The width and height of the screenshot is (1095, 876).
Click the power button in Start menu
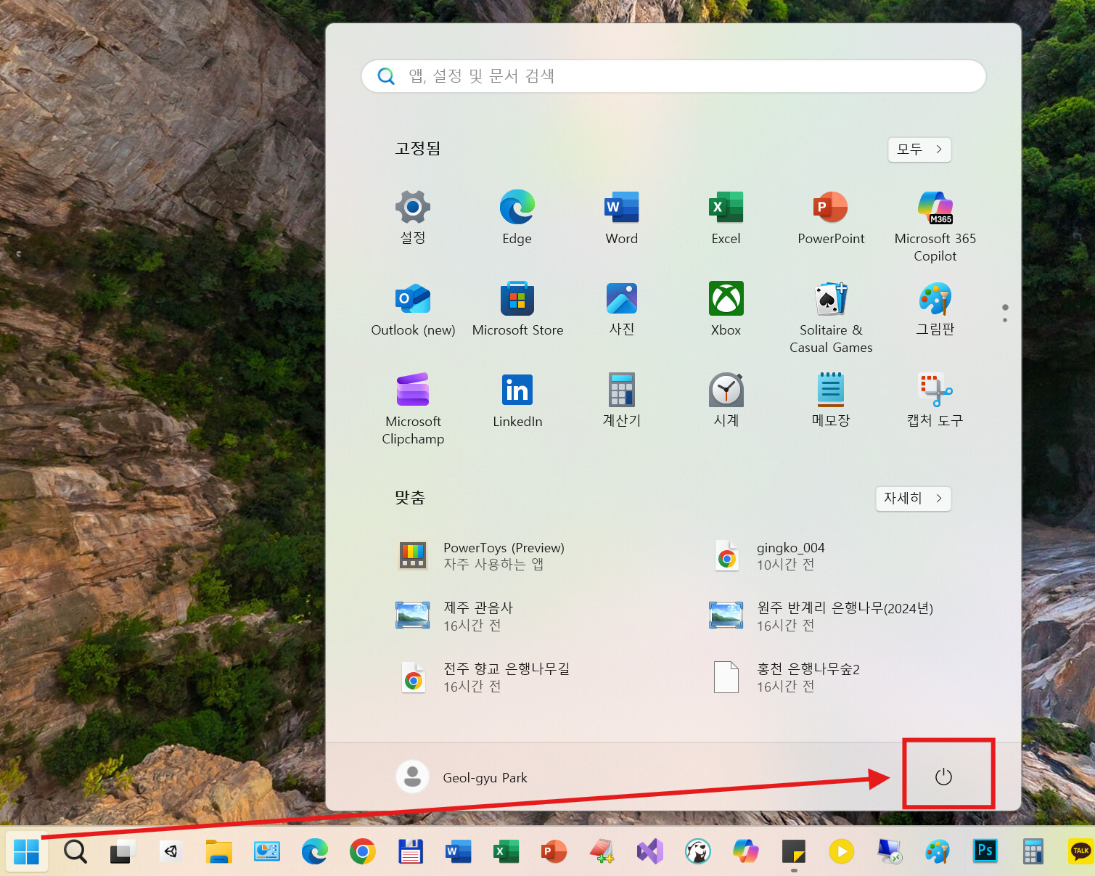(x=943, y=777)
